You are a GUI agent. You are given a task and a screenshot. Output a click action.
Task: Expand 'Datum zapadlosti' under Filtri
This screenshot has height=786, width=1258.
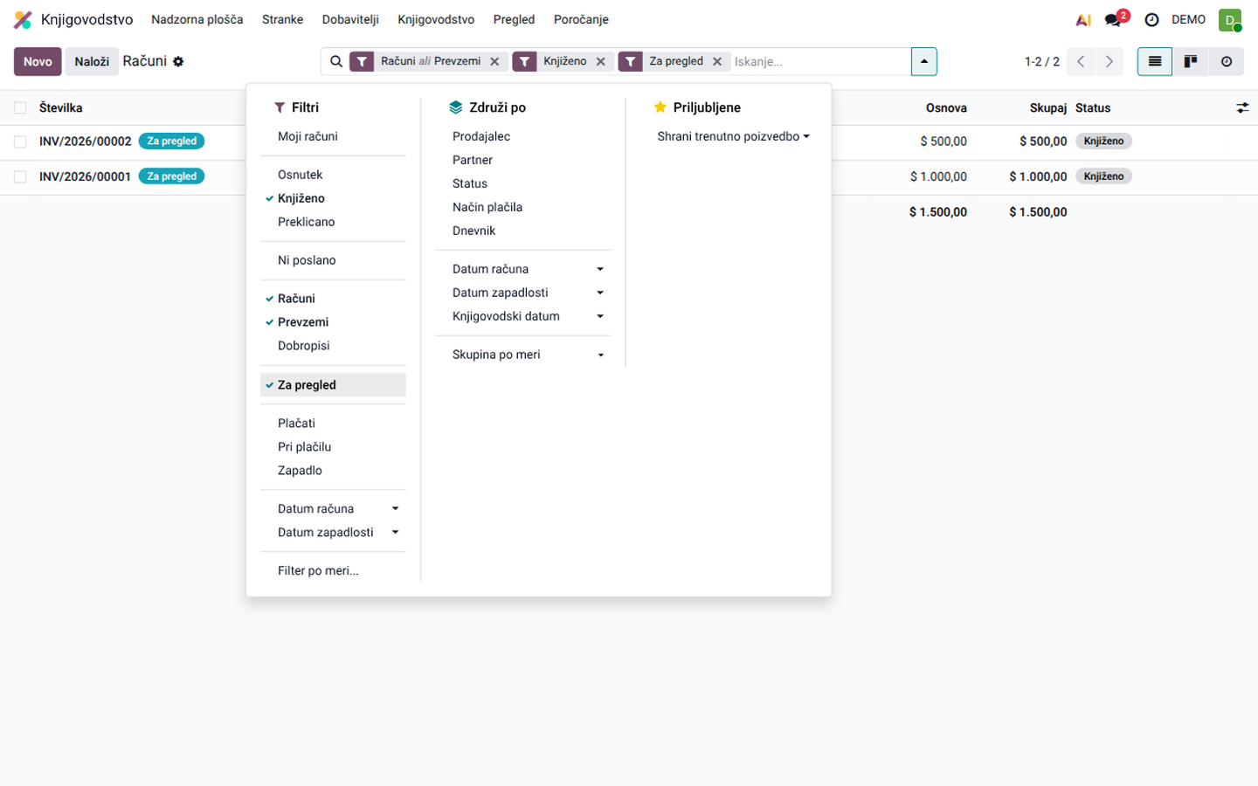click(333, 532)
